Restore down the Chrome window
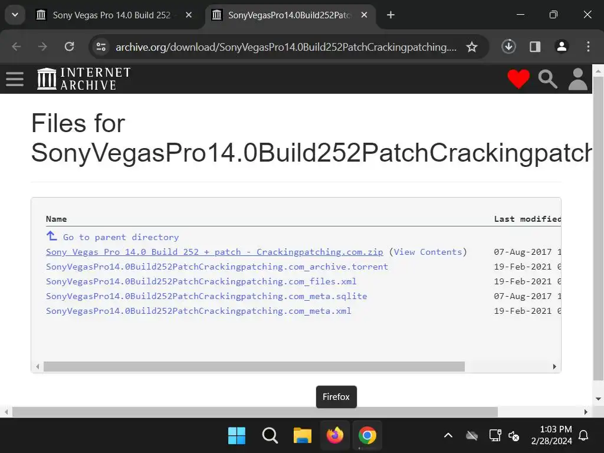The width and height of the screenshot is (604, 453). coord(553,15)
